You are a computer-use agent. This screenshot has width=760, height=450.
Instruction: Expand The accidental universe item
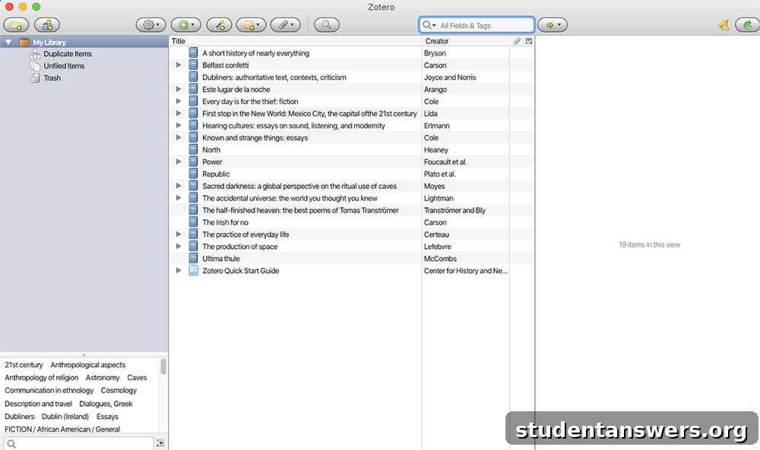[x=179, y=198]
